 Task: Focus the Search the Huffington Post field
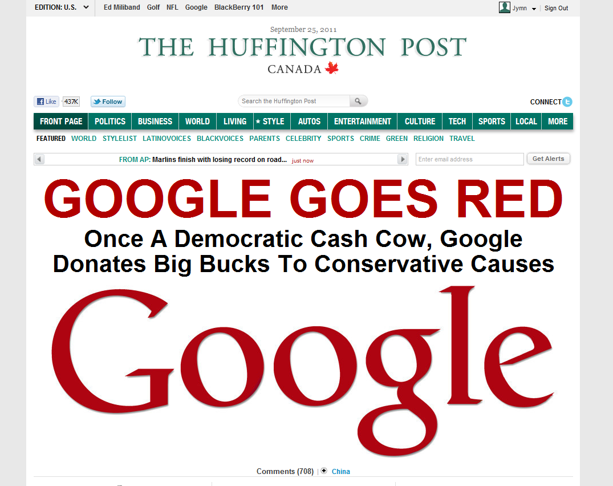tap(294, 101)
